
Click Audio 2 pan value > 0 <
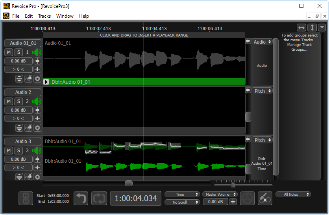point(18,118)
